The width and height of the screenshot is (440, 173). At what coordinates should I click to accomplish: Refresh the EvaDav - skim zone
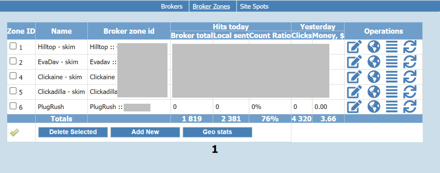[410, 62]
